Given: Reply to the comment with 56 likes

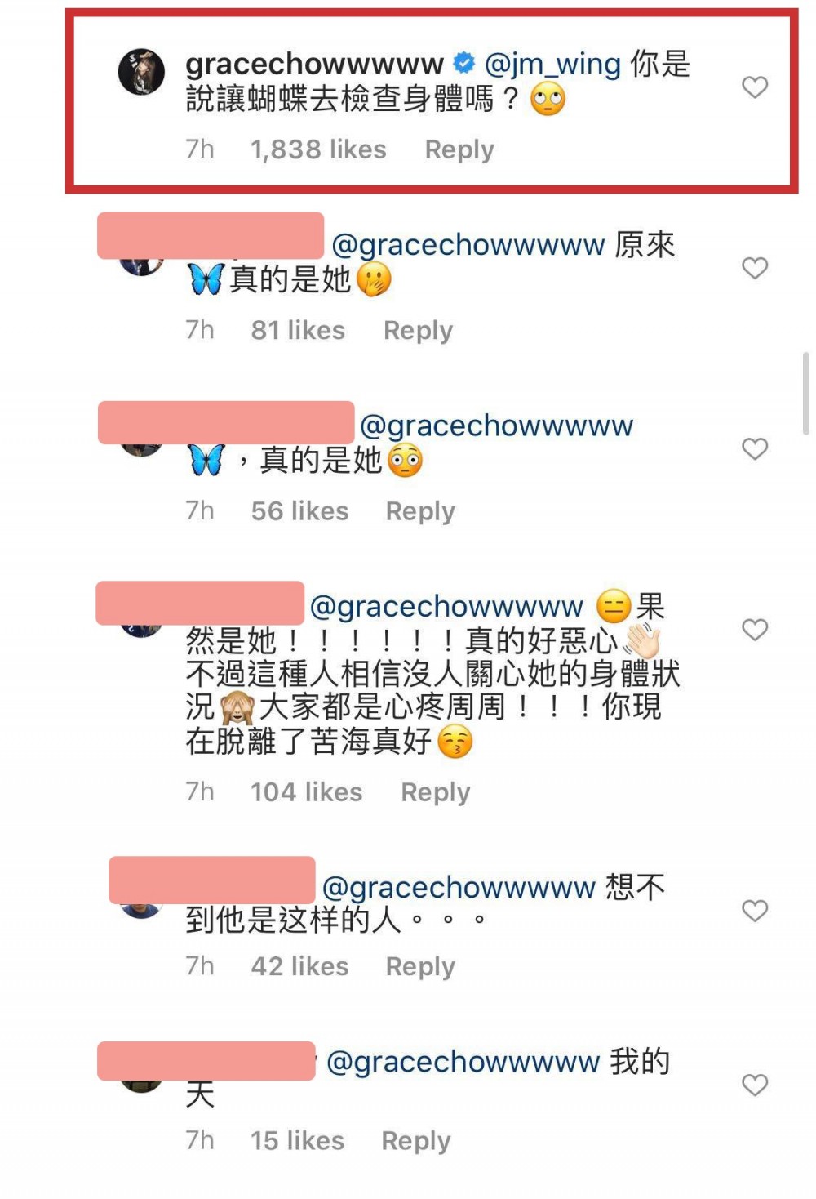Looking at the screenshot, I should (x=420, y=511).
